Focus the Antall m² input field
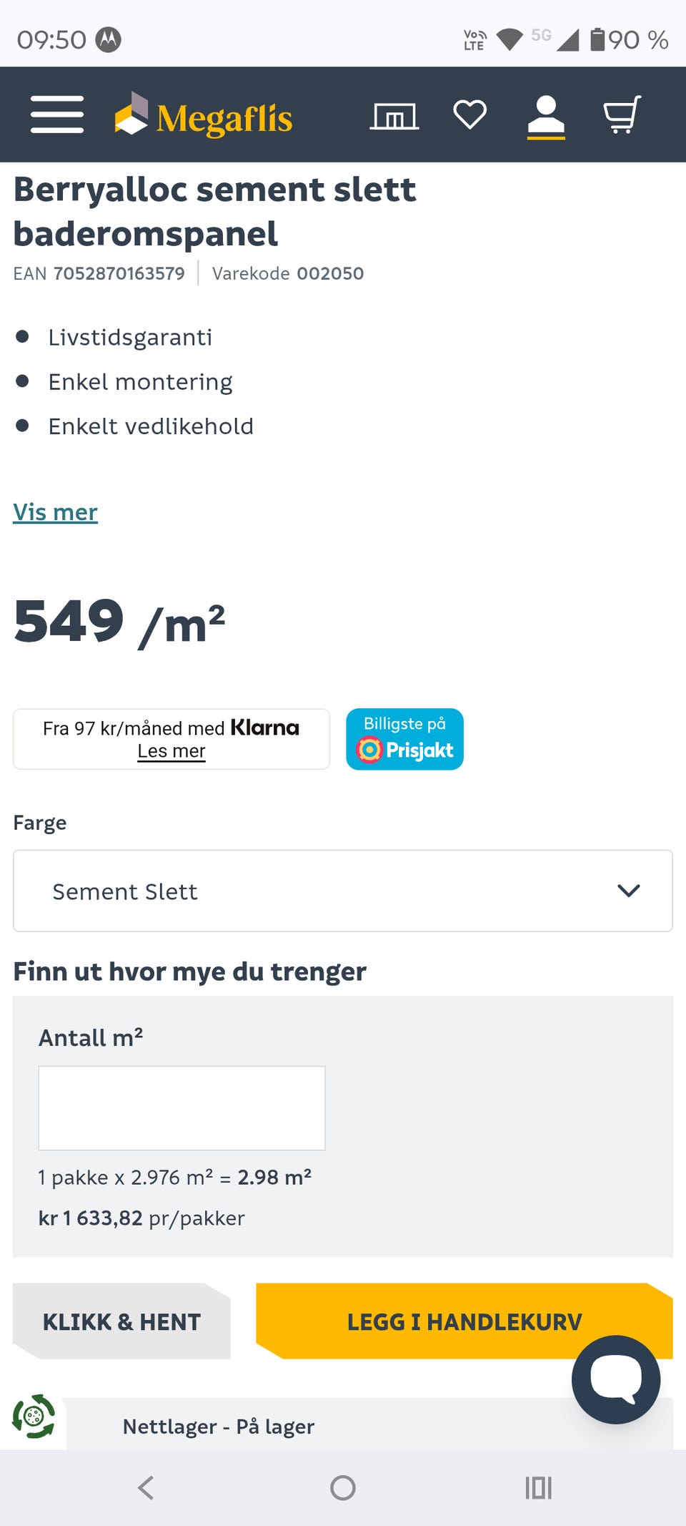The width and height of the screenshot is (686, 1526). pos(182,1107)
